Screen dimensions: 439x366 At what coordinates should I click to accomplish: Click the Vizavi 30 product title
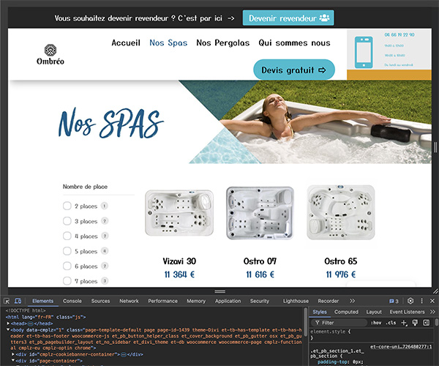point(179,261)
